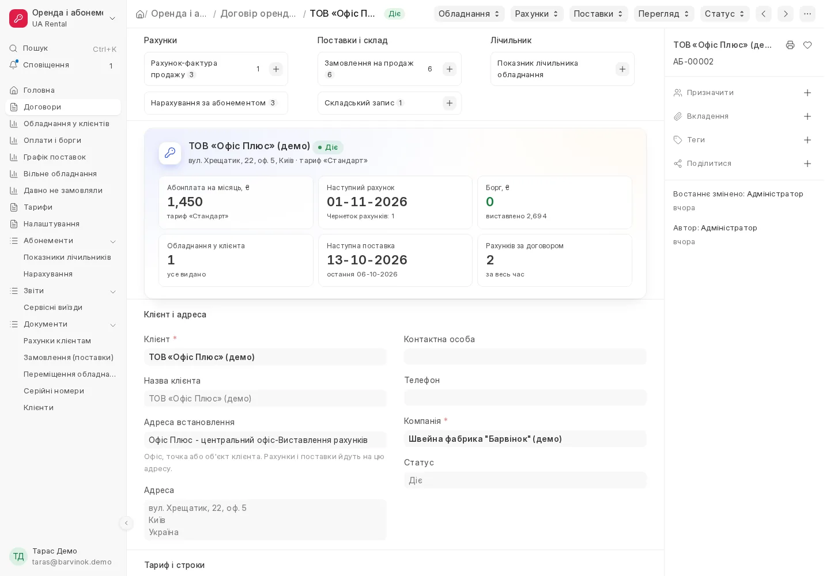
Task: Open the Перегляд dropdown
Action: pos(664,14)
